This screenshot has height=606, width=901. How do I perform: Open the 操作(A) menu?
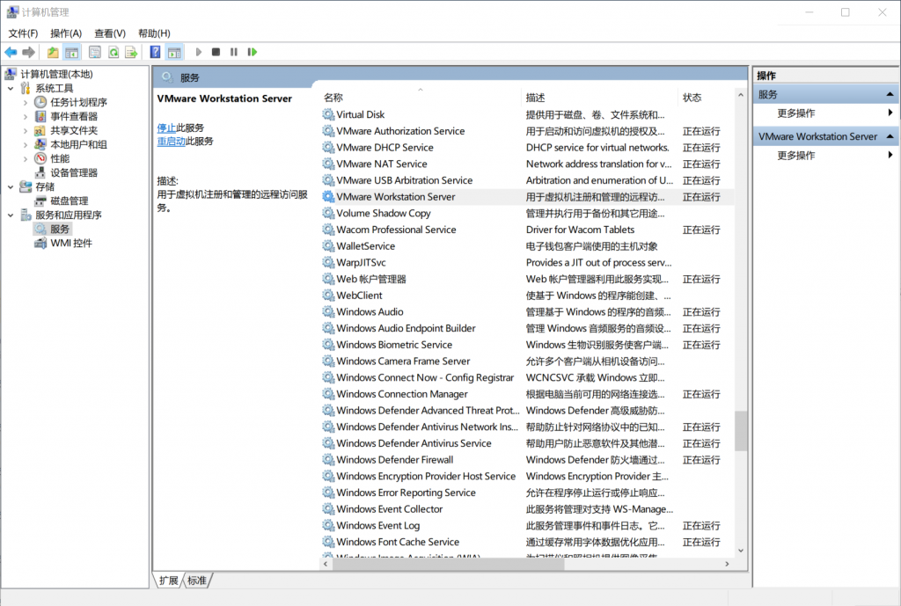pyautogui.click(x=66, y=33)
